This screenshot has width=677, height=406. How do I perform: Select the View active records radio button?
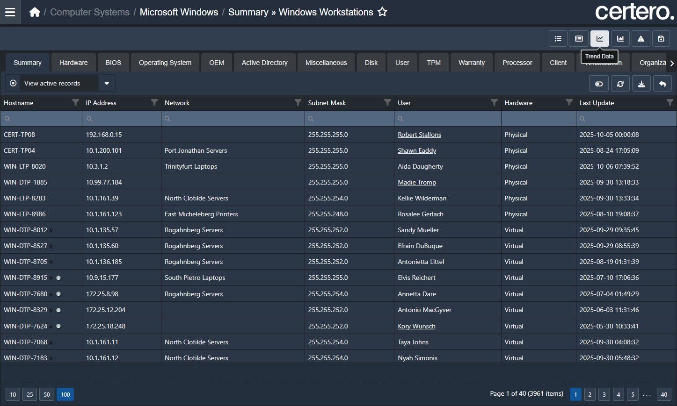pyautogui.click(x=13, y=83)
